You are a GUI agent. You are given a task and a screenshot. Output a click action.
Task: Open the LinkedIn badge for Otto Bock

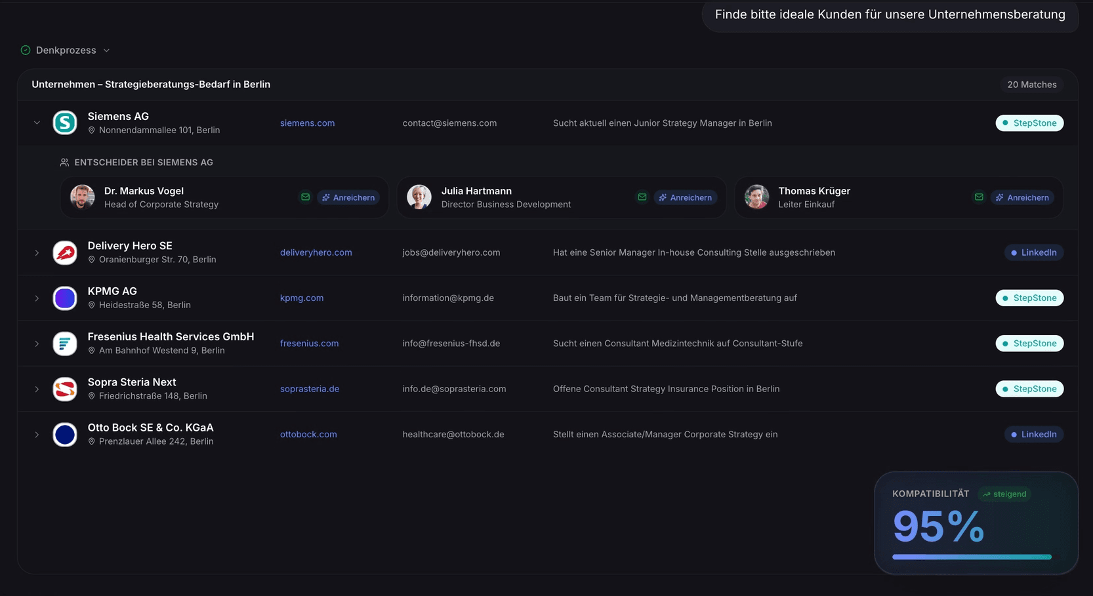click(1034, 434)
